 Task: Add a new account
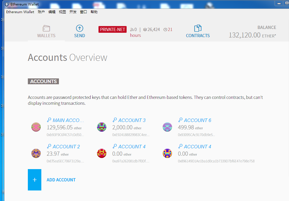pos(52,180)
